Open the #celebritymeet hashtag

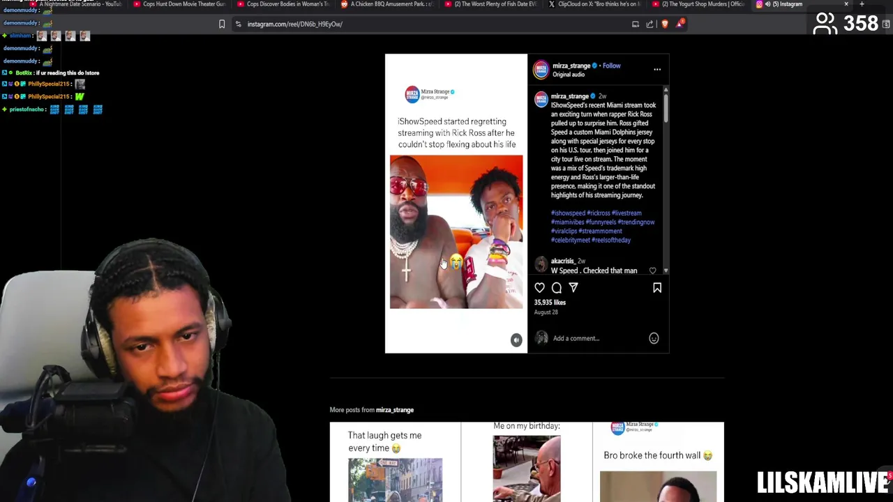(571, 240)
